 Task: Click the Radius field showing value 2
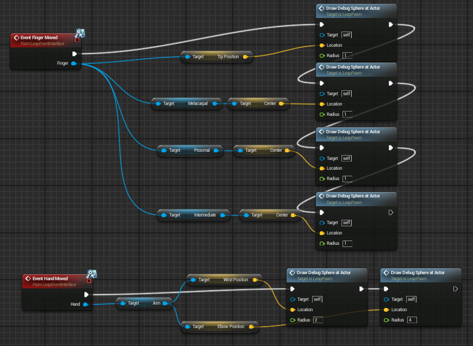click(318, 320)
